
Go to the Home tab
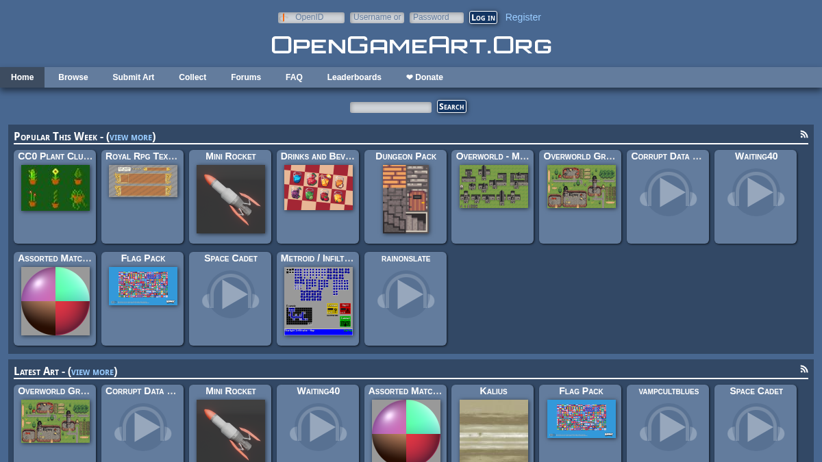tap(22, 77)
